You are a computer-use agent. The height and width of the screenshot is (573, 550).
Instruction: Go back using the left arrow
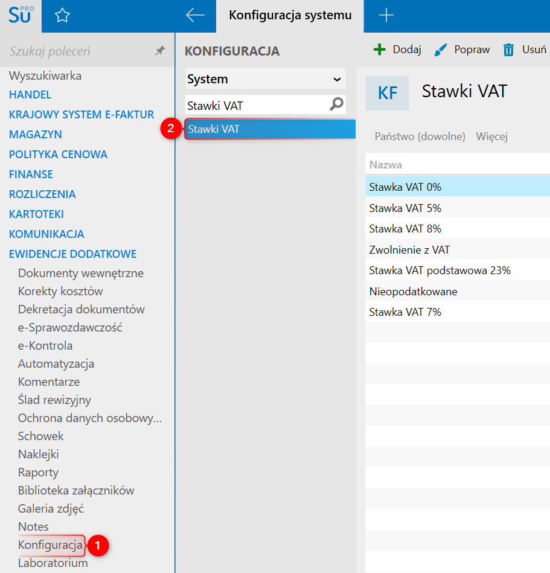point(195,16)
